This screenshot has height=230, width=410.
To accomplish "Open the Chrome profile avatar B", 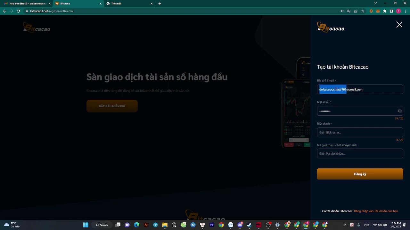I will [398, 11].
